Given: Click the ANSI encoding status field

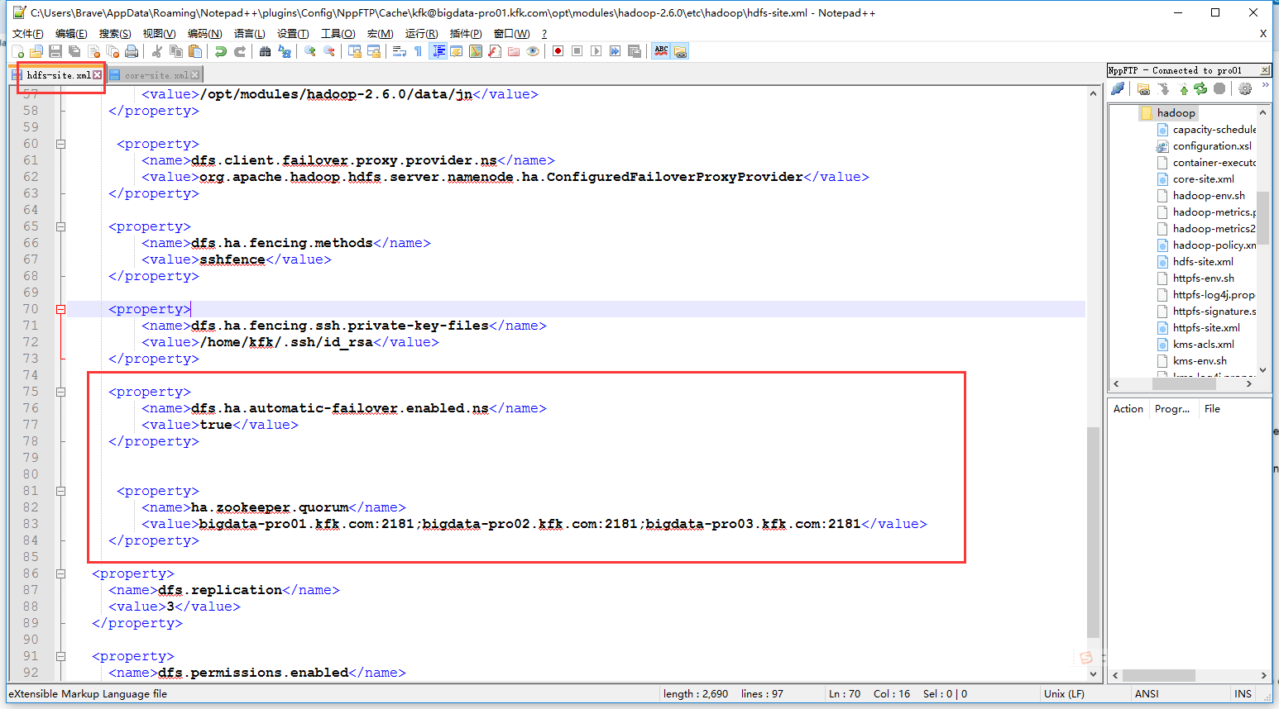Looking at the screenshot, I should [1147, 694].
